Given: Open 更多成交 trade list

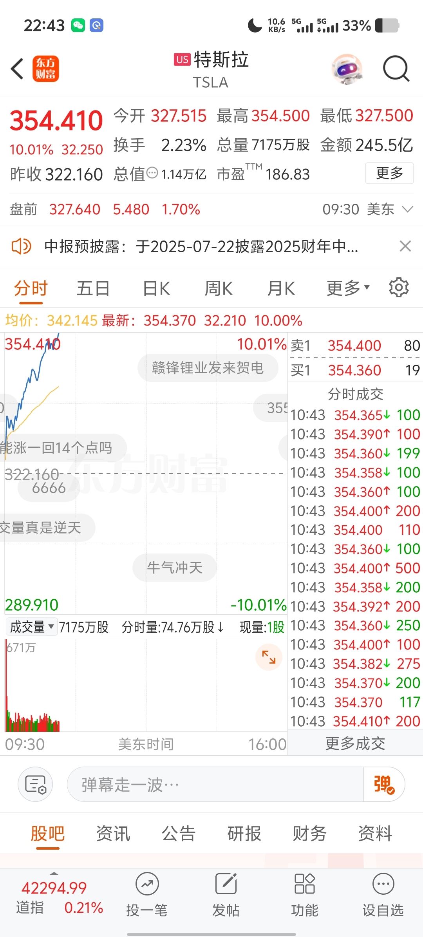Looking at the screenshot, I should tap(355, 743).
